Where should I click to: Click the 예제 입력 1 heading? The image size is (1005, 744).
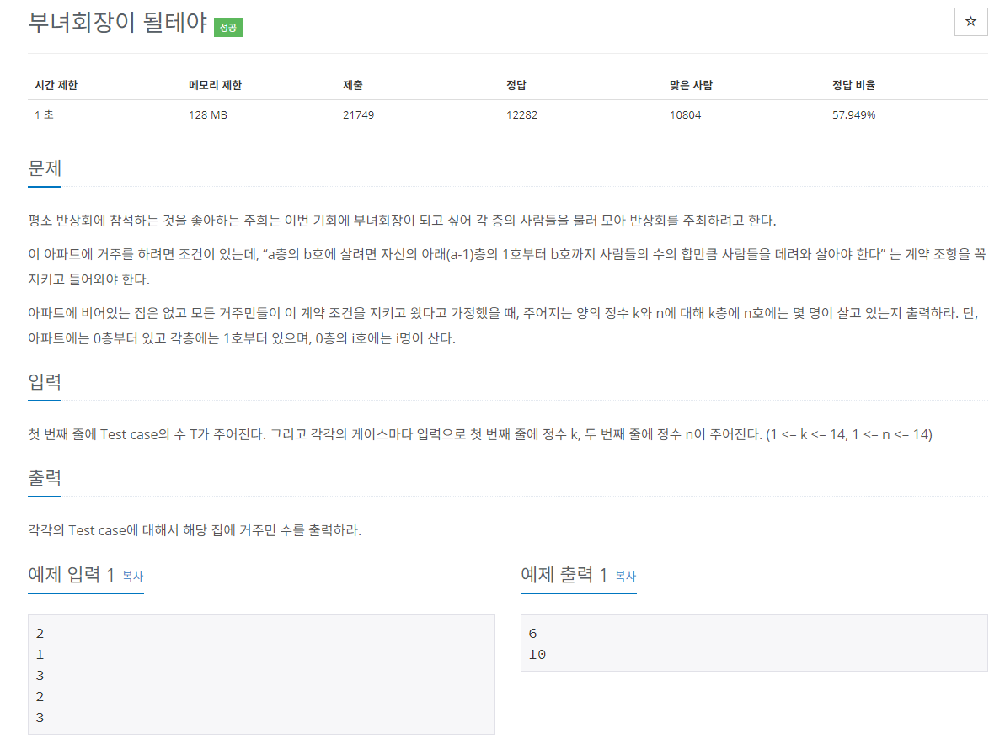point(71,574)
